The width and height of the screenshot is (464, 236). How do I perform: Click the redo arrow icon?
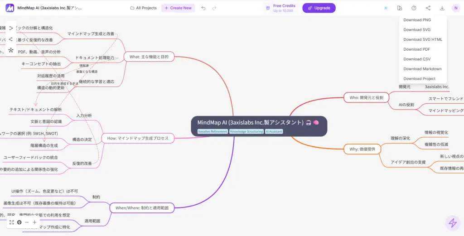(x=214, y=8)
